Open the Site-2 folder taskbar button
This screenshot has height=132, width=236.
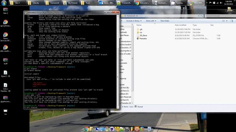tap(17, 3)
